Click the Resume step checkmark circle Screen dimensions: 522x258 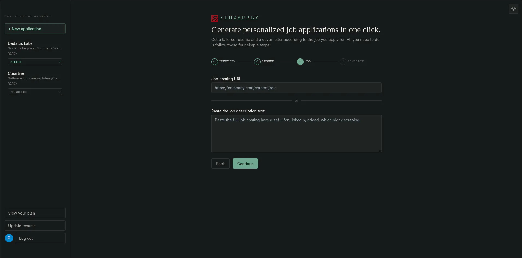point(257,61)
